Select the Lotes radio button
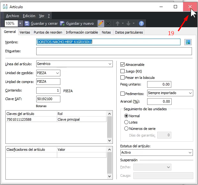The height and width of the screenshot is (185, 198). pos(126,122)
